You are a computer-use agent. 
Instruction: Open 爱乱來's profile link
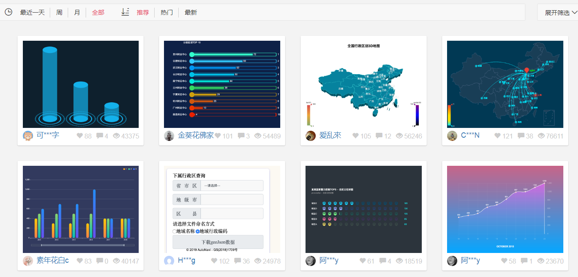pyautogui.click(x=330, y=136)
